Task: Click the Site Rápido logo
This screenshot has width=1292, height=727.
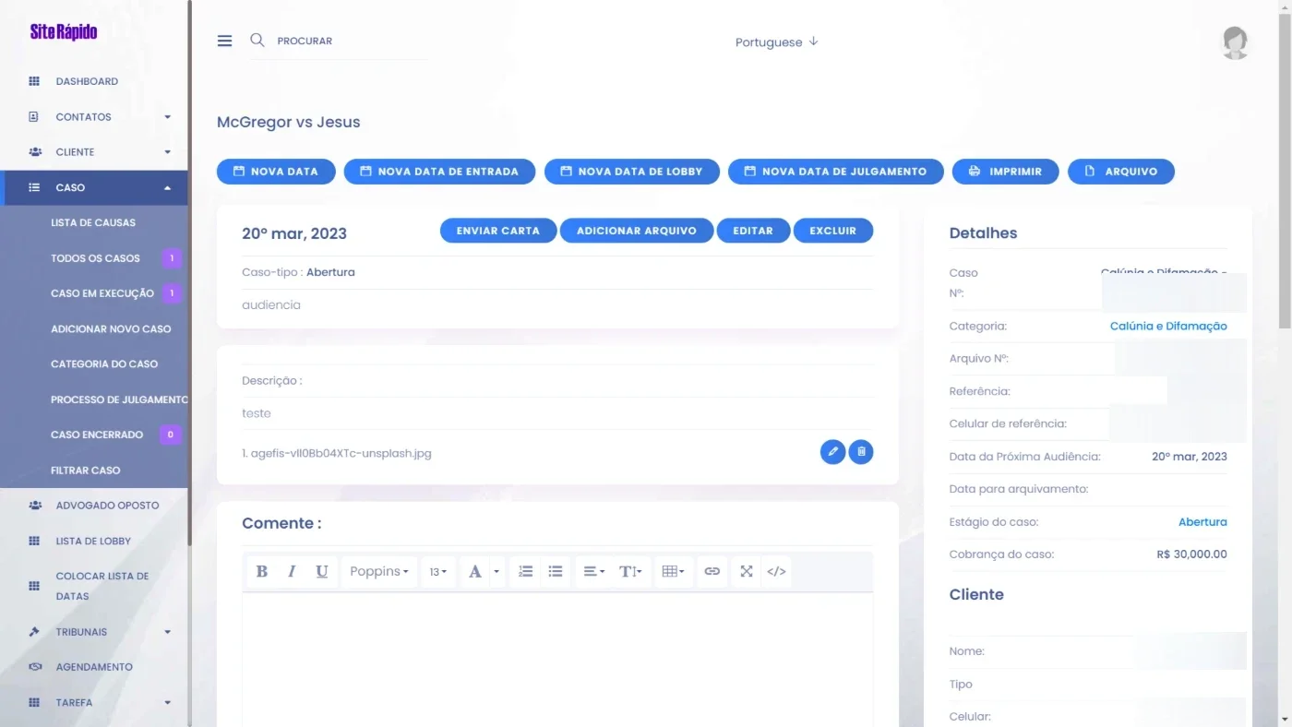Action: 64,32
